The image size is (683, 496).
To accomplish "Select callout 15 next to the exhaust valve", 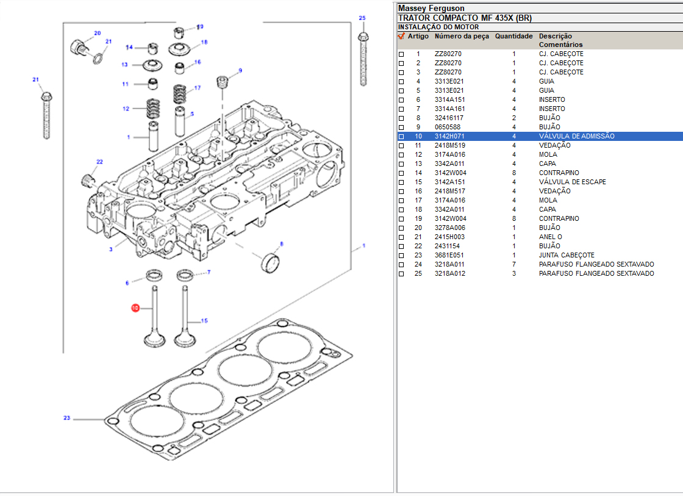I will click(204, 321).
